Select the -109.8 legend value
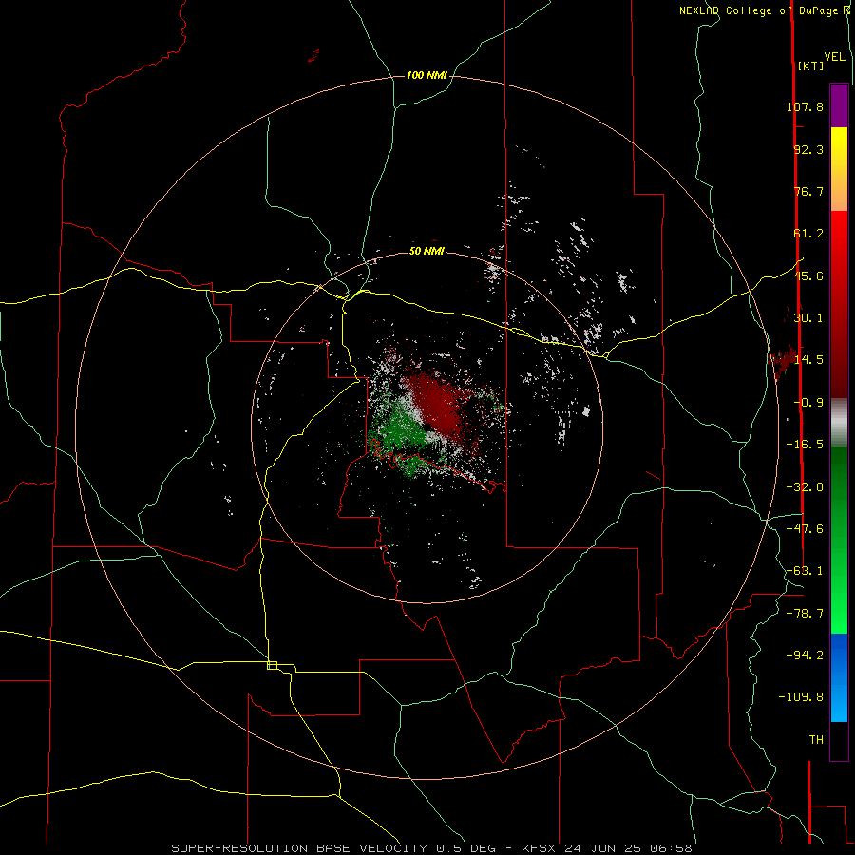855x855 pixels. (801, 697)
